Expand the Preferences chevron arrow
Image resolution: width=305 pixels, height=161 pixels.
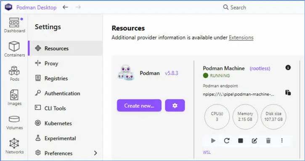pyautogui.click(x=95, y=153)
